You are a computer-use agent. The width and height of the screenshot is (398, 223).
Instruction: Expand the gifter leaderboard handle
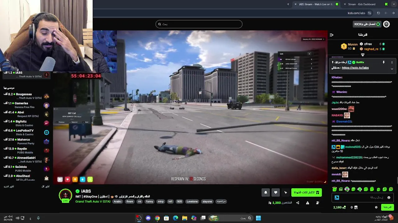coord(363,55)
